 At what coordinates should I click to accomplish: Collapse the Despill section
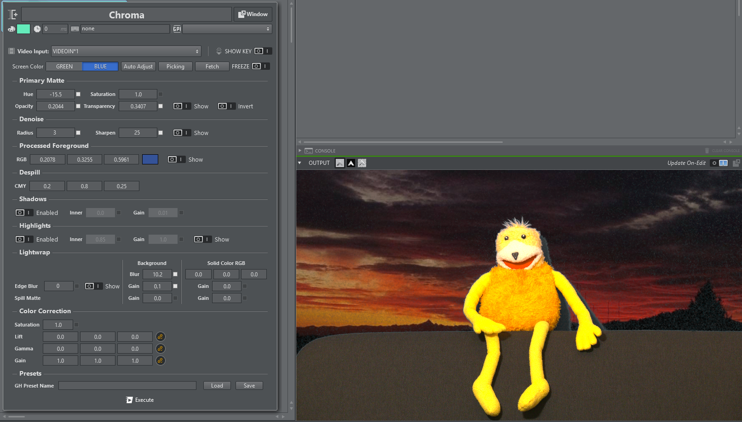click(x=15, y=173)
